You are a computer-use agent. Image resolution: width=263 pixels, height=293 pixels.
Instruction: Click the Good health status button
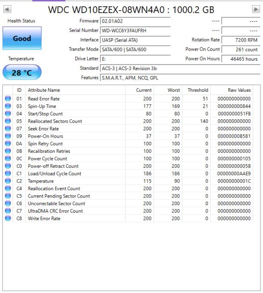(22, 38)
